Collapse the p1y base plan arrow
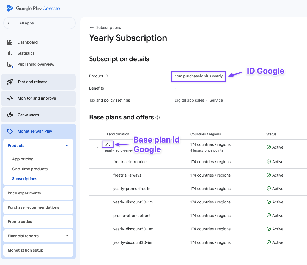 (98, 147)
